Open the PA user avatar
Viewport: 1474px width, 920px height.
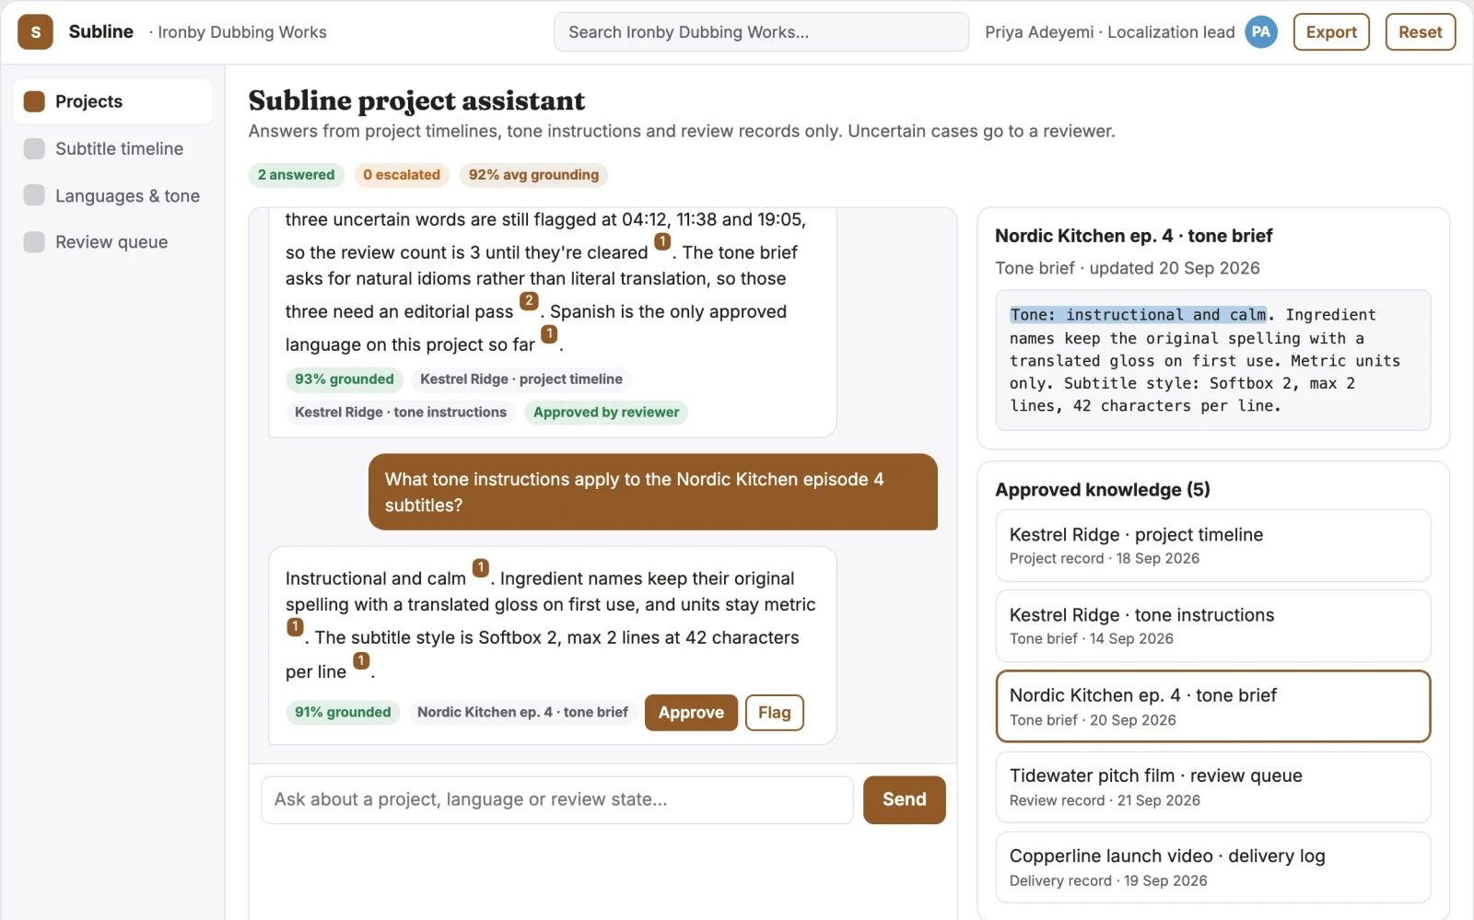[1261, 32]
